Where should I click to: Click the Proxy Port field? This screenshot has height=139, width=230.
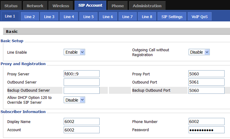tap(206, 74)
